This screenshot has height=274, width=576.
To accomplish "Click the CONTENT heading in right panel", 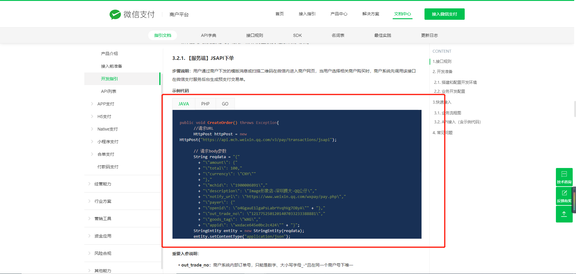I will (442, 51).
